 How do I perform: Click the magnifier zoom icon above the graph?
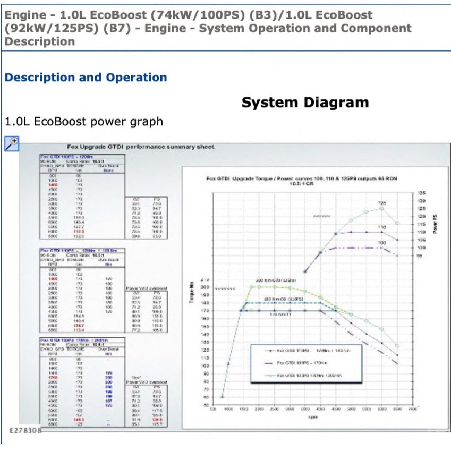(x=12, y=143)
